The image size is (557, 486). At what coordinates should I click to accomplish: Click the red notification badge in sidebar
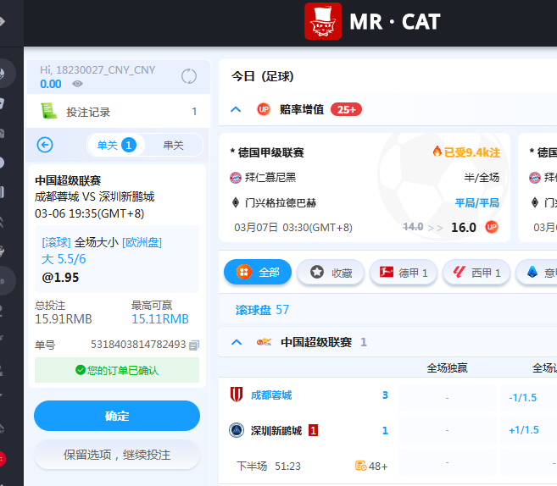click(2, 459)
